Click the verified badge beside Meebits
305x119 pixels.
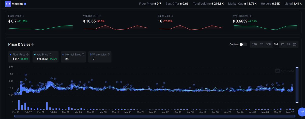coord(25,4)
